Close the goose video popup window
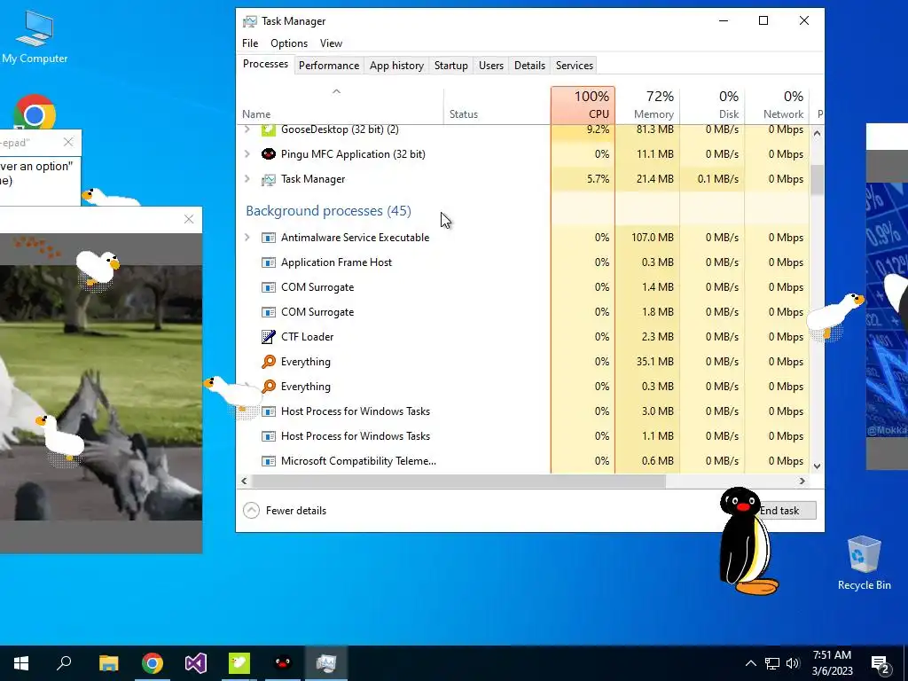This screenshot has width=908, height=681. [x=189, y=219]
